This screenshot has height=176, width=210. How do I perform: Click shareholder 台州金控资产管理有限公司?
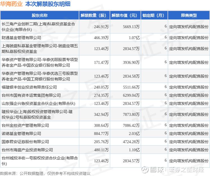[25, 125]
